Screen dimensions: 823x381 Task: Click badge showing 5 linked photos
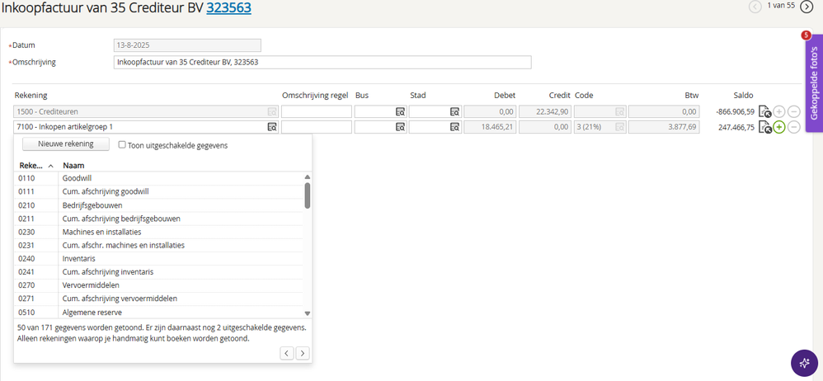coord(807,35)
